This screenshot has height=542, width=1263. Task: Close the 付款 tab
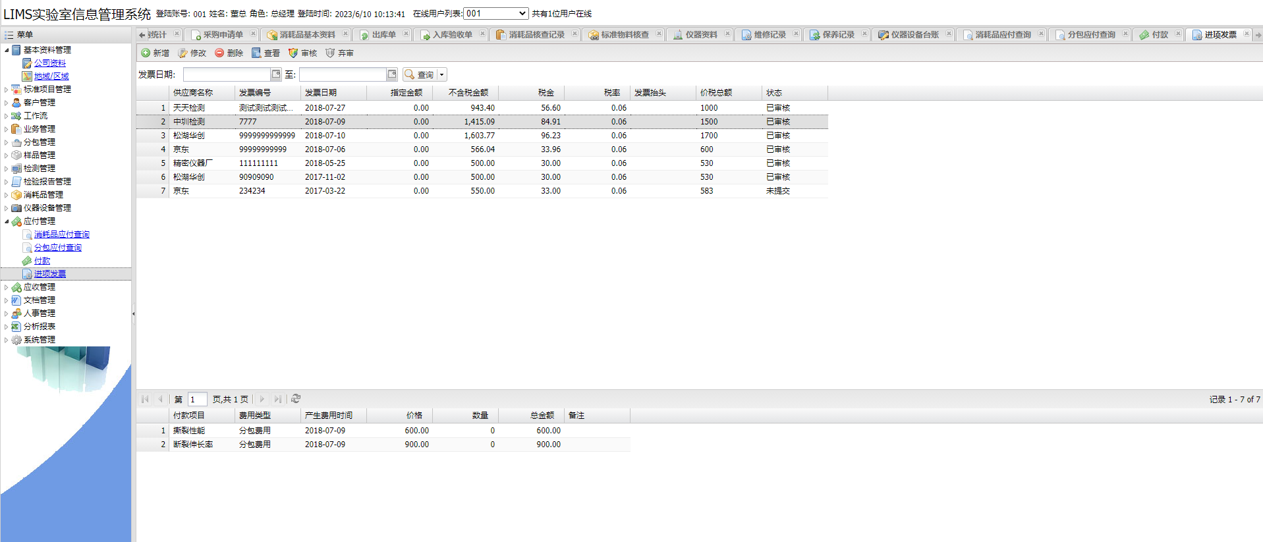(x=1178, y=34)
